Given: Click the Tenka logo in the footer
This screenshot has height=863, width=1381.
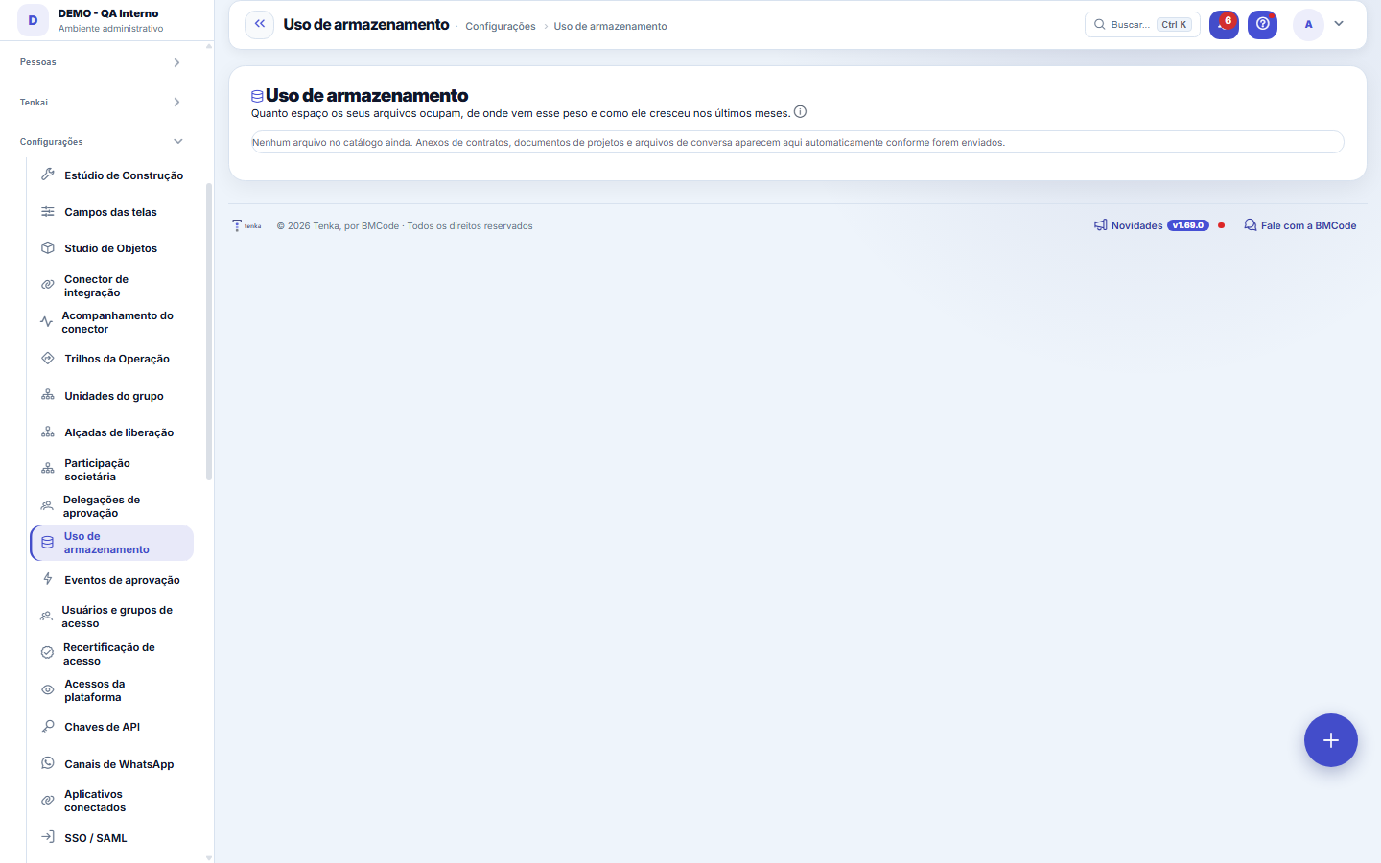Looking at the screenshot, I should click(246, 225).
